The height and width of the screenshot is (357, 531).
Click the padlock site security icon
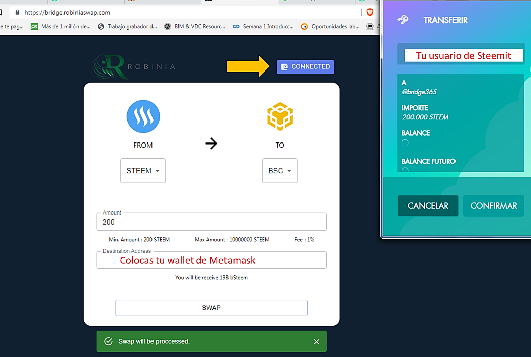(17, 12)
